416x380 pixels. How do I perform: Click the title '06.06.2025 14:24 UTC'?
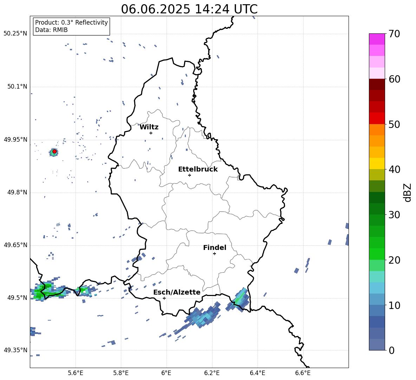tap(189, 9)
